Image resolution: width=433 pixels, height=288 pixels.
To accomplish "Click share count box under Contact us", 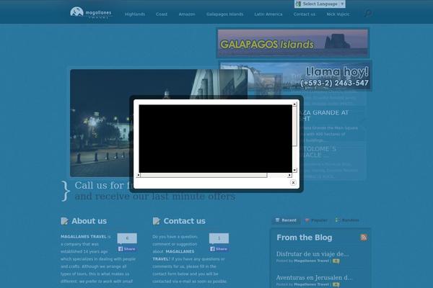I will pos(219,238).
